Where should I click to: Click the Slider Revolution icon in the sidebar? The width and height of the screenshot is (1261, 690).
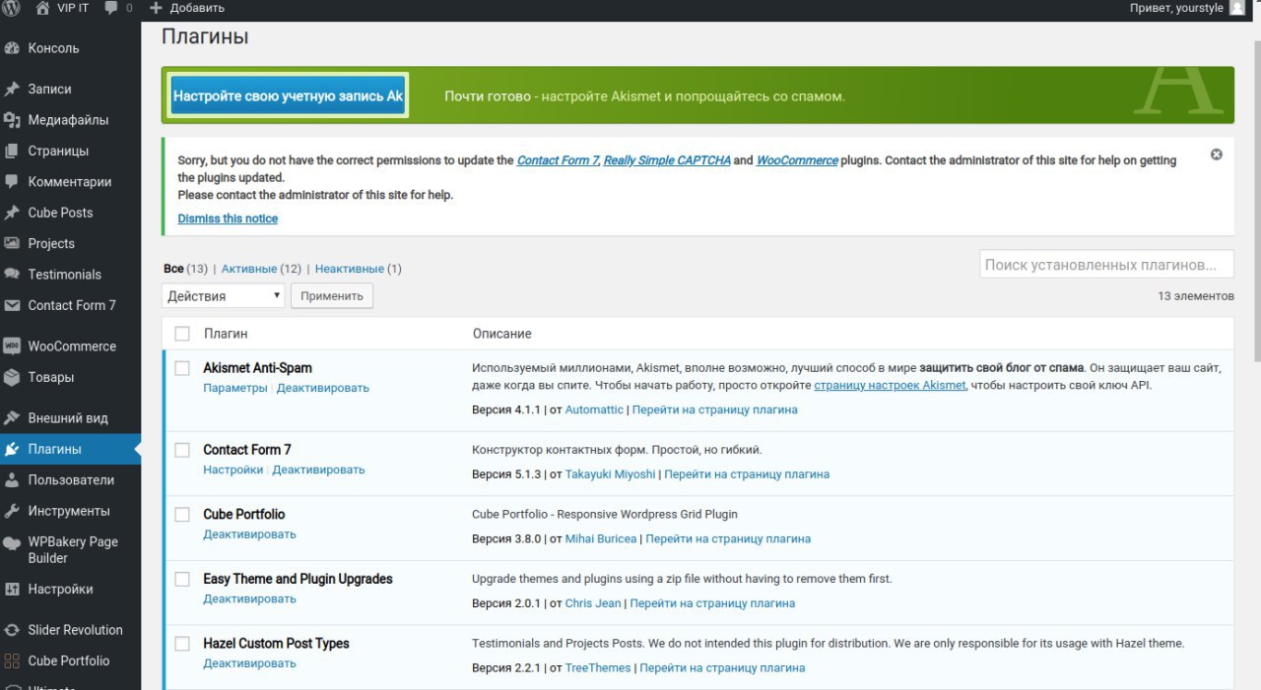point(12,630)
